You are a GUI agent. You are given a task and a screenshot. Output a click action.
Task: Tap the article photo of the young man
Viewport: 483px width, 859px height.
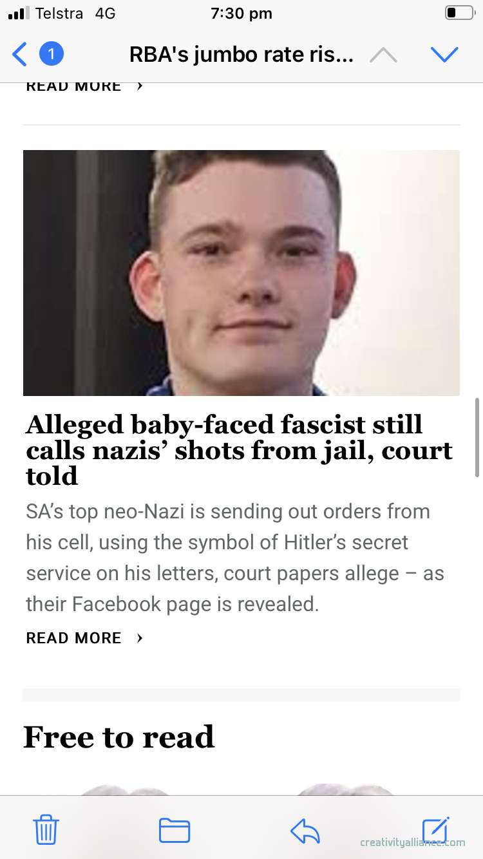click(x=241, y=272)
